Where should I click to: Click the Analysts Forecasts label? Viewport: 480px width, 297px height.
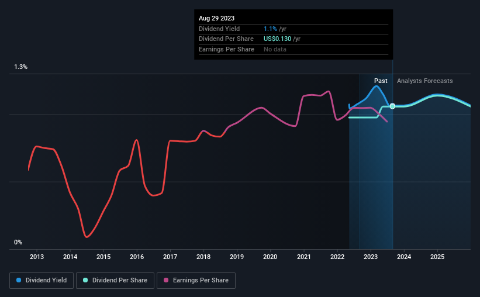[x=424, y=81]
